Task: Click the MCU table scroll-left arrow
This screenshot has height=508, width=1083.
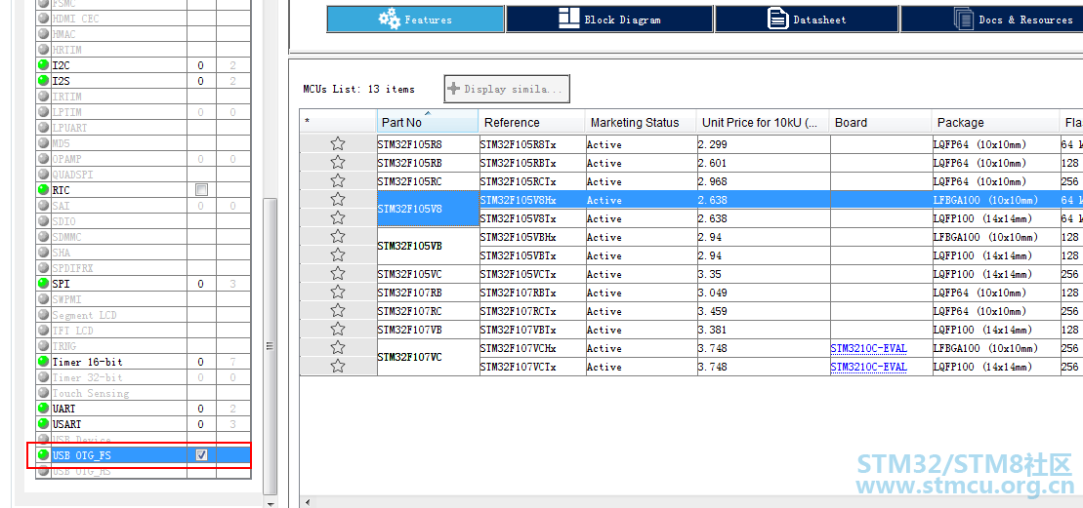Action: (306, 502)
